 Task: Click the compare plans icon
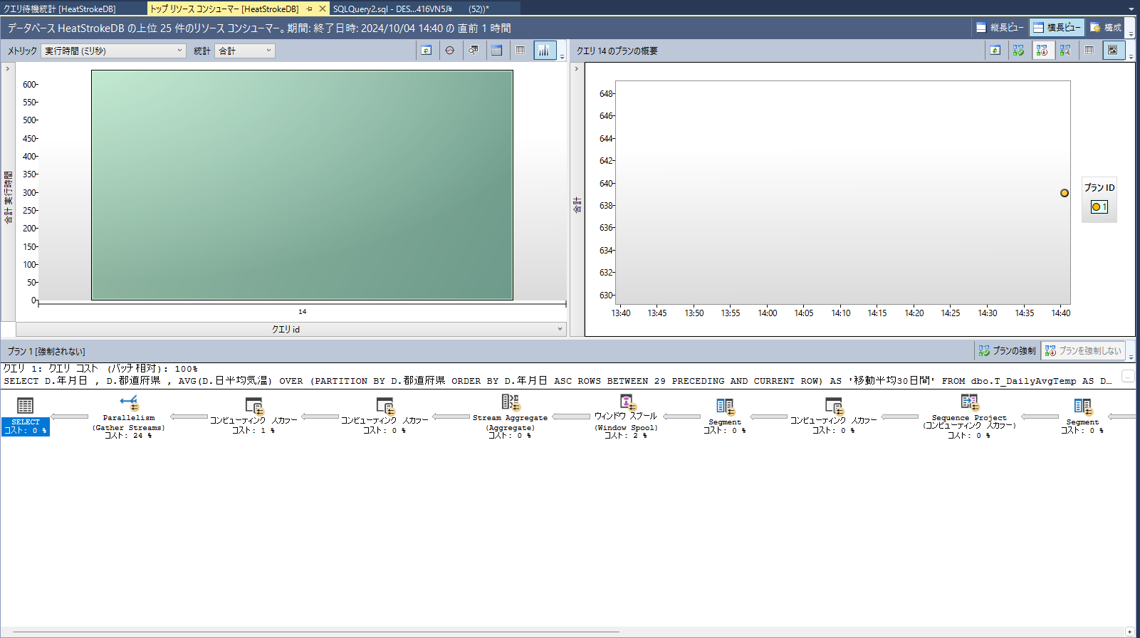click(x=1065, y=51)
